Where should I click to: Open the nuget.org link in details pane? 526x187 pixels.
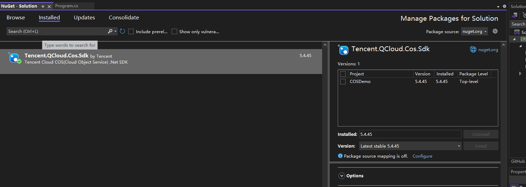click(x=488, y=50)
